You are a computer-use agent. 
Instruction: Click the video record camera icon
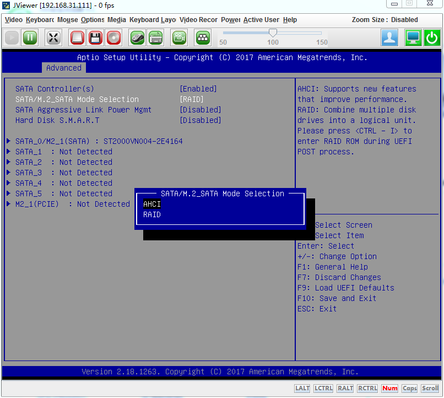[179, 37]
